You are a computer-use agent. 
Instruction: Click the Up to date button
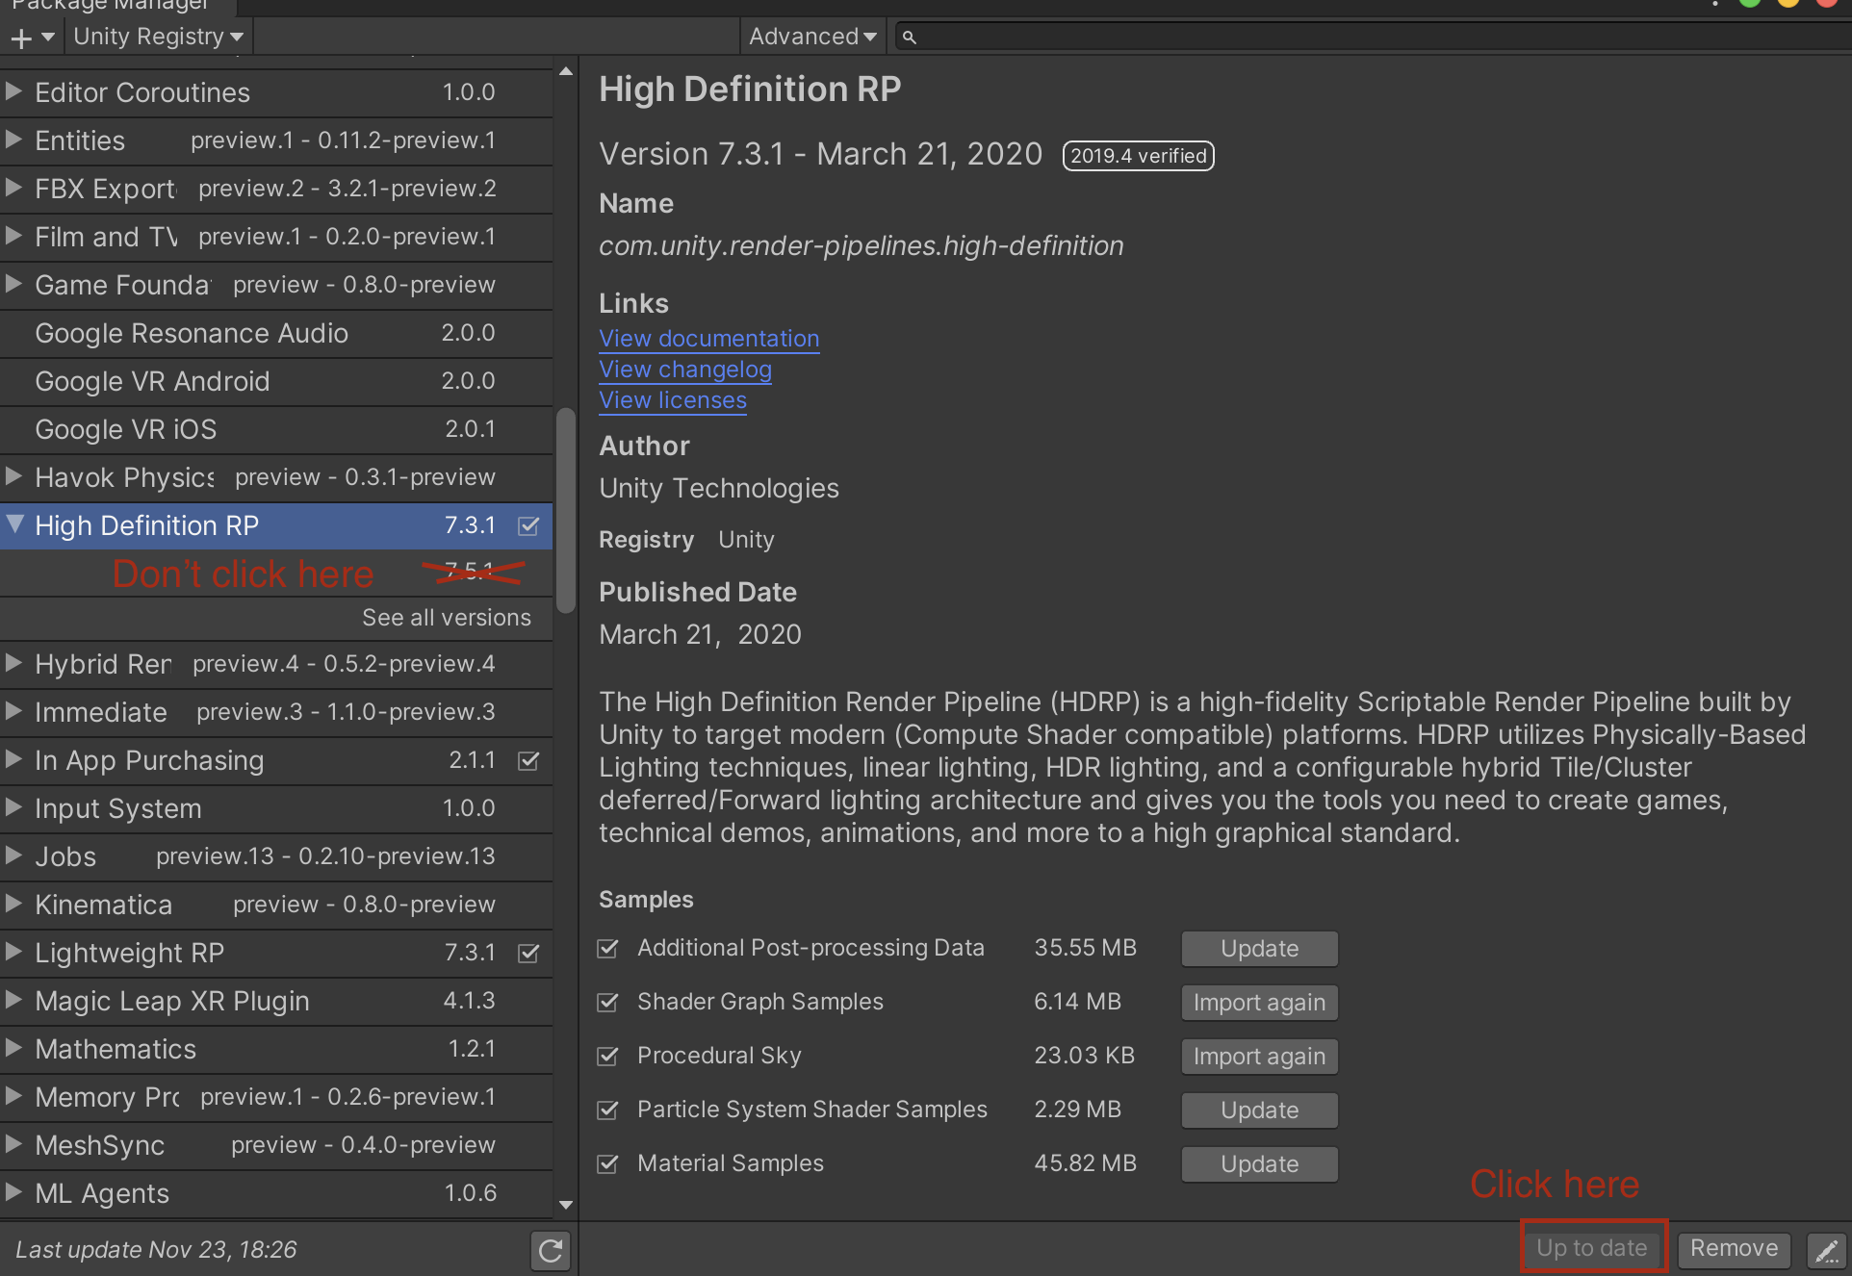pos(1592,1248)
